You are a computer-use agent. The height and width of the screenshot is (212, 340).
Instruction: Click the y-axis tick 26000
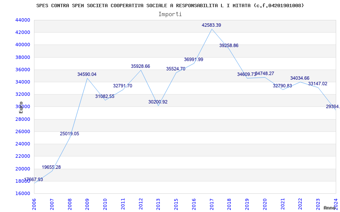click(x=23, y=131)
